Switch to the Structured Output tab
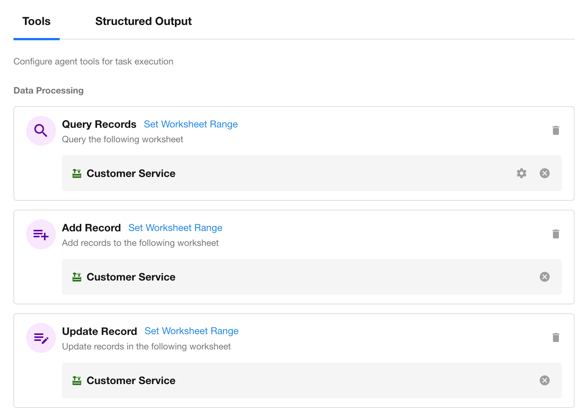Screen dimensions: 585x415 click(x=143, y=21)
